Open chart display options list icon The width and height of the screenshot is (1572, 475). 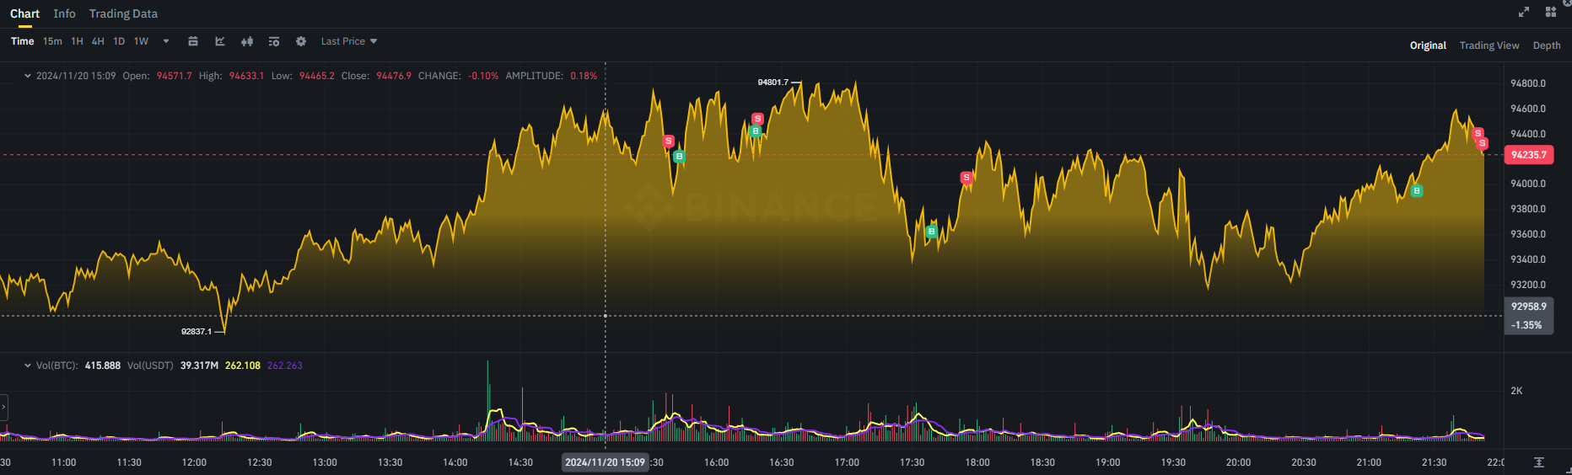click(x=274, y=41)
